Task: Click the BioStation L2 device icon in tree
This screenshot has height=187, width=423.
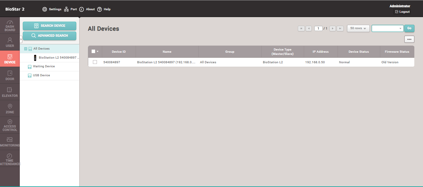Action: pyautogui.click(x=35, y=58)
